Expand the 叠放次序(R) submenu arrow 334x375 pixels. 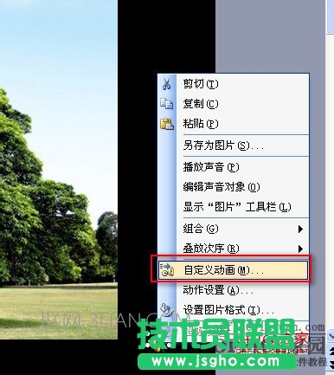pos(300,249)
